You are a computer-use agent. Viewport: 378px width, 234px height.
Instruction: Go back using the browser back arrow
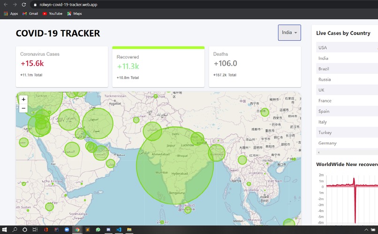[x=6, y=5]
